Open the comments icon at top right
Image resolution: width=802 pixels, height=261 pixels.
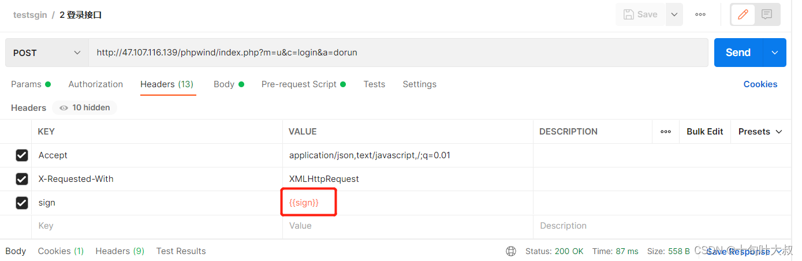[767, 14]
